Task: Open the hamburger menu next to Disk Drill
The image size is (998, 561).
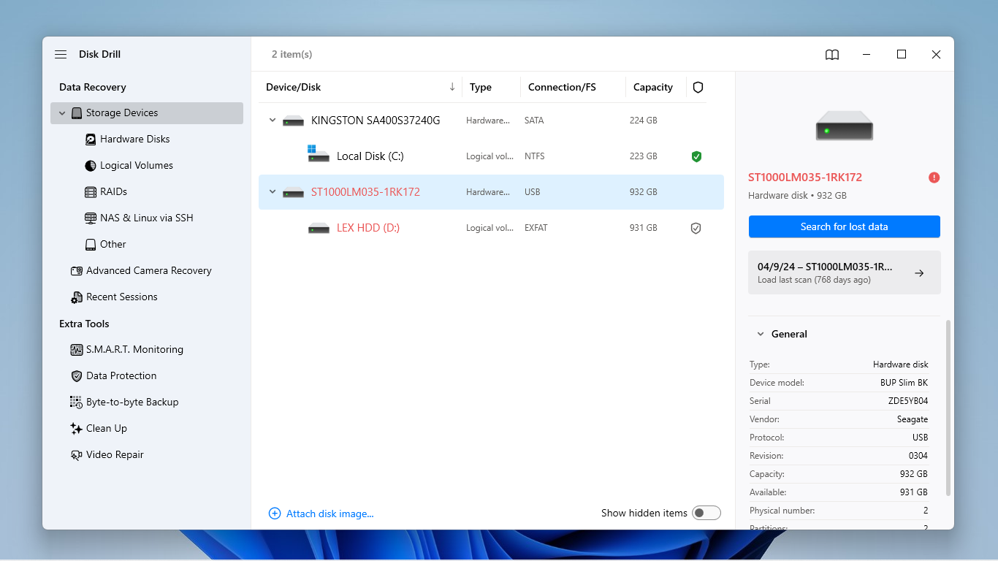Action: pos(61,55)
